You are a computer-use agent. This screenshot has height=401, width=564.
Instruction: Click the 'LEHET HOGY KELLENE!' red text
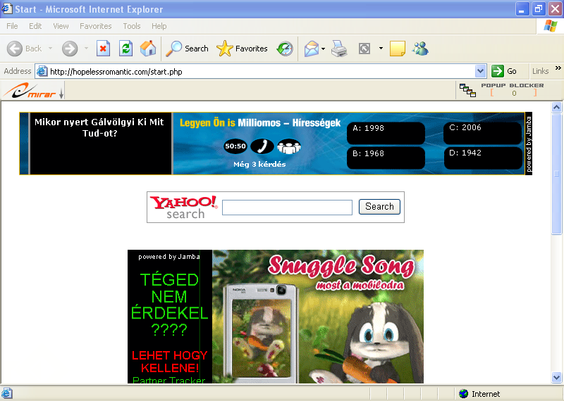tap(169, 362)
